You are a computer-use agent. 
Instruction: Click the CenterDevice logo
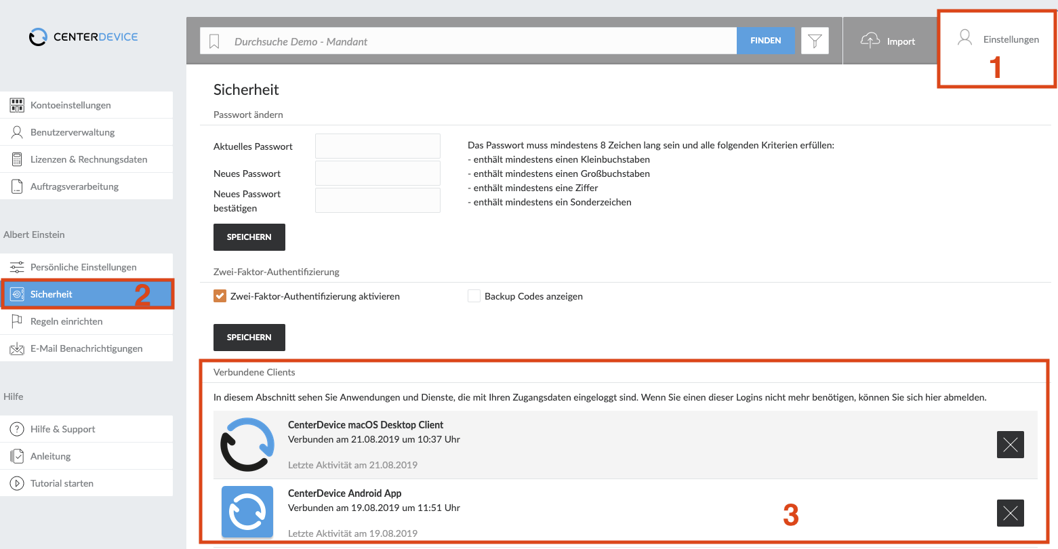click(83, 37)
